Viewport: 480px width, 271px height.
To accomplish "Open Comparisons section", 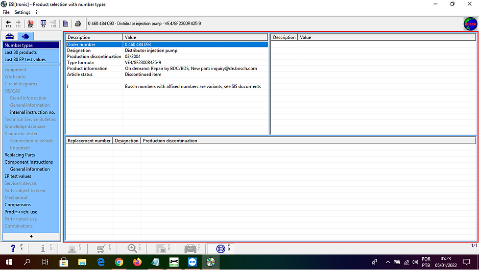I will (x=18, y=205).
